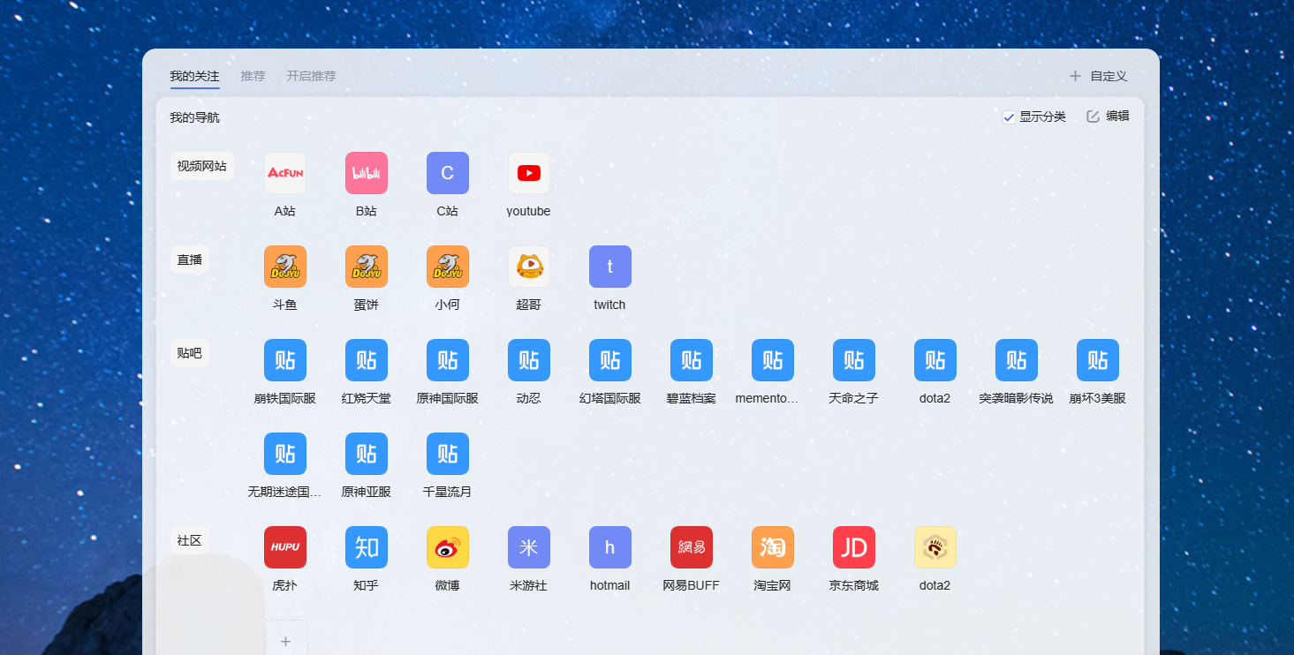The image size is (1294, 655).
Task: Select the 社区 category label
Action: point(190,540)
